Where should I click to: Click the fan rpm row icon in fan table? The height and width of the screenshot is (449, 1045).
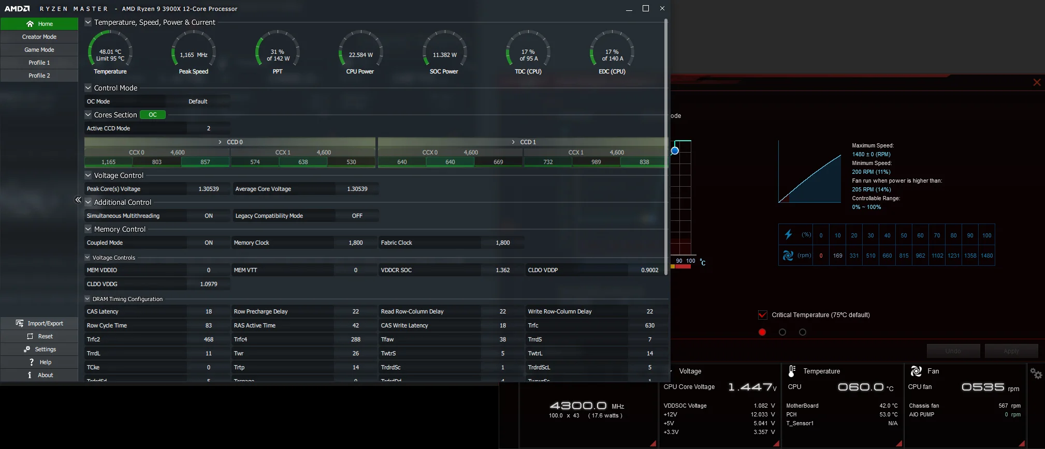(x=788, y=256)
